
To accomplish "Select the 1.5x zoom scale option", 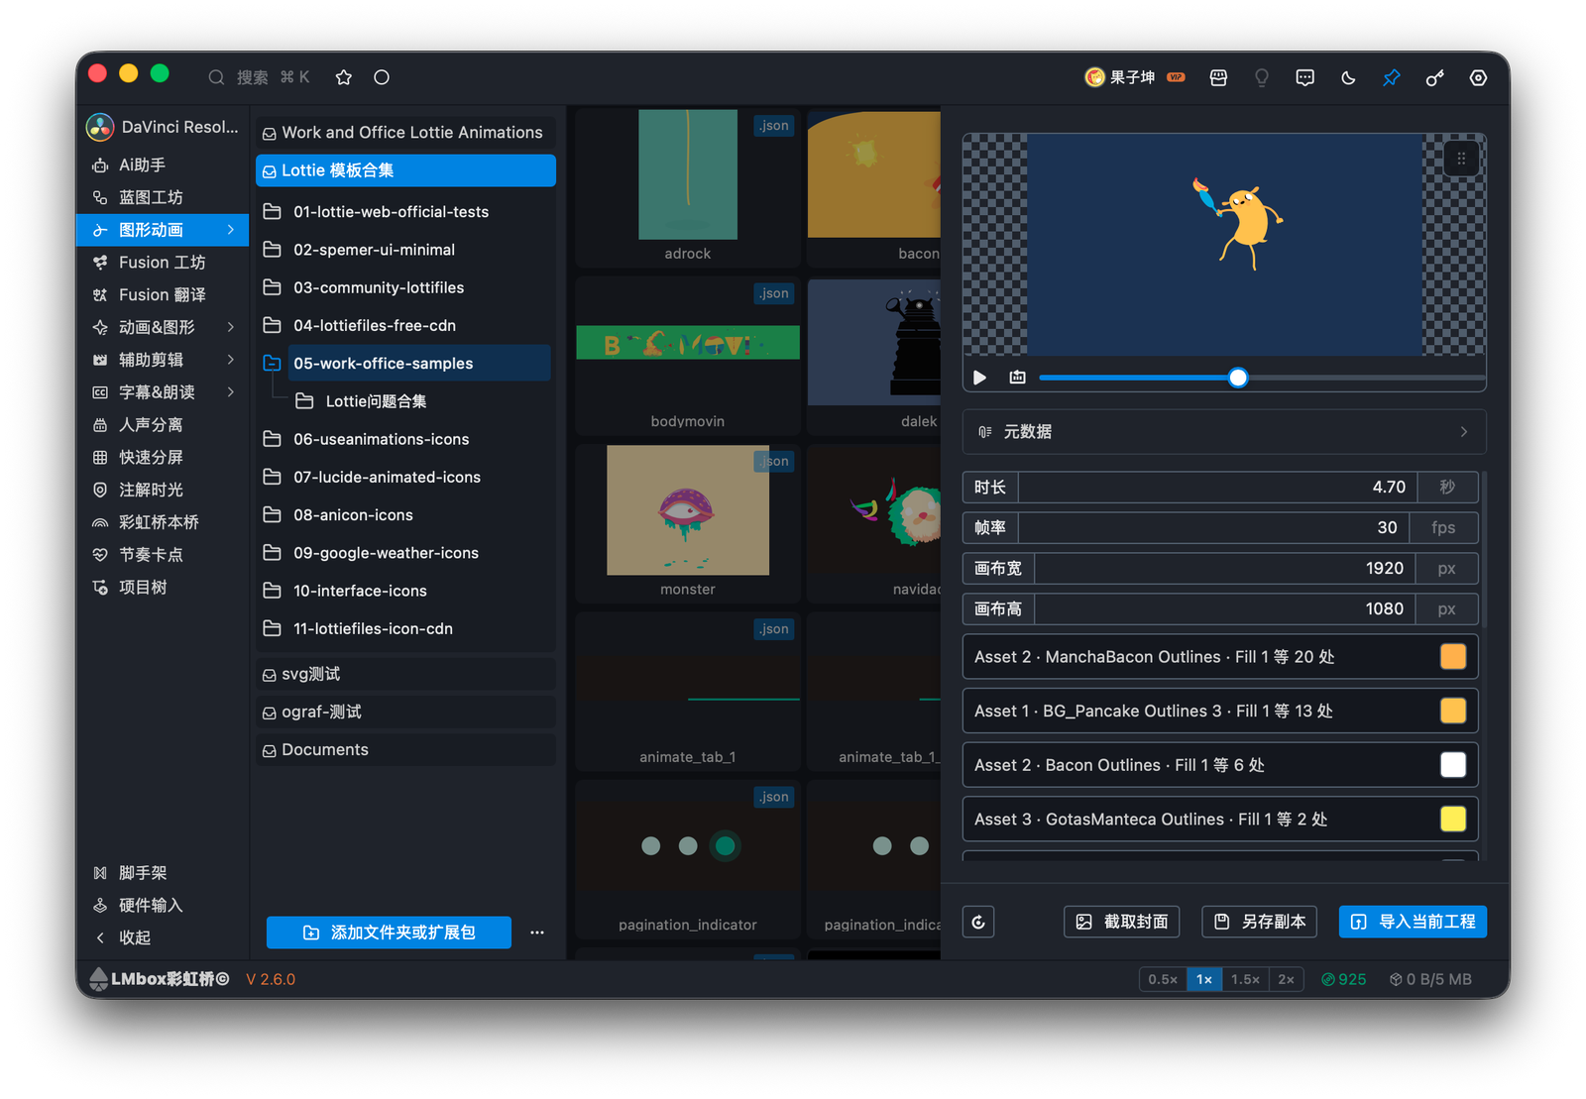I will (x=1245, y=979).
